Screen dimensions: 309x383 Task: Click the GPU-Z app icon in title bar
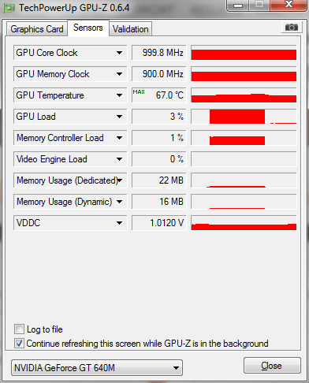tap(9, 8)
